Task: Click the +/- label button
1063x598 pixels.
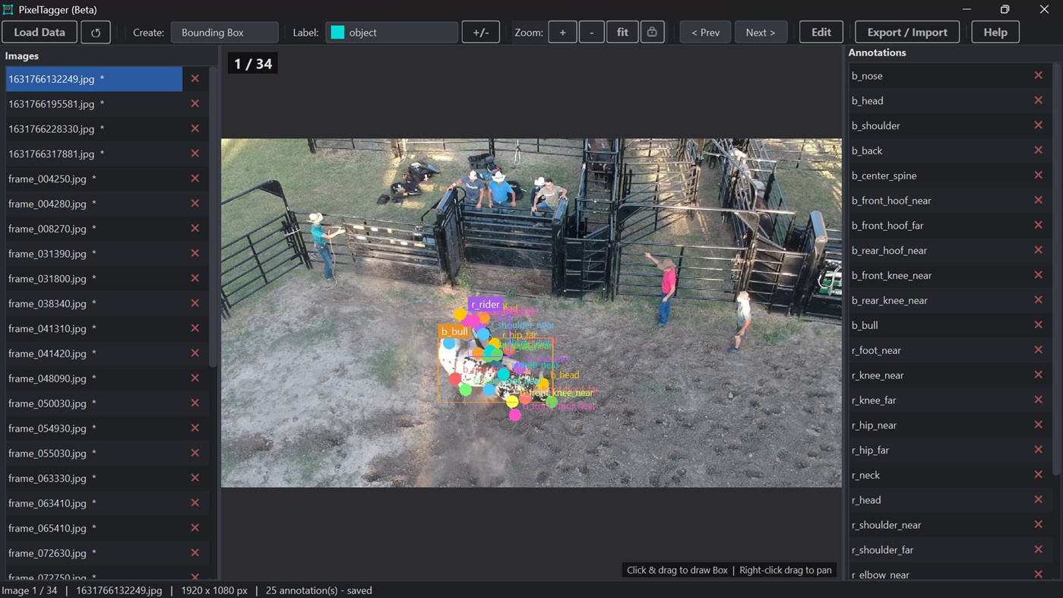Action: pos(481,33)
